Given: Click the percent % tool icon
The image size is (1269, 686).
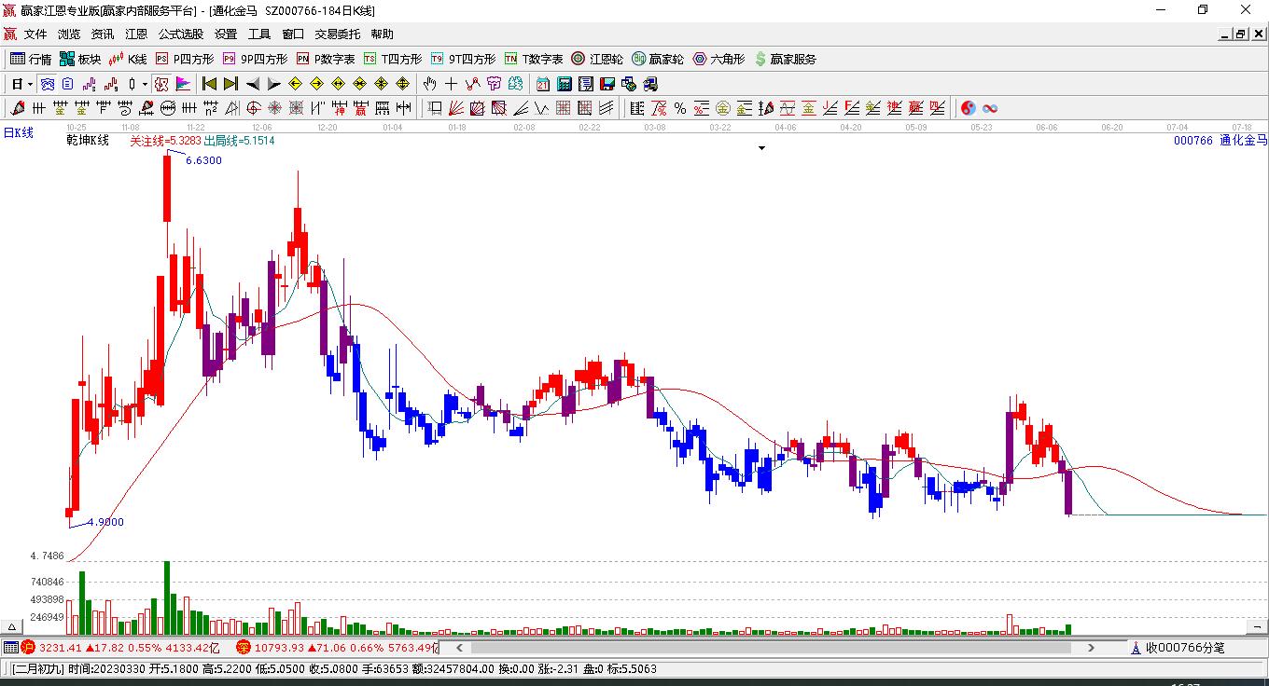Looking at the screenshot, I should [680, 108].
